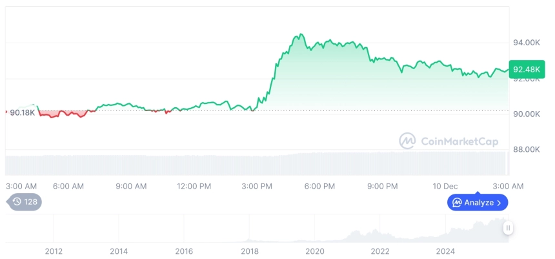
Task: Click the current price label 92.48K
Action: 524,69
